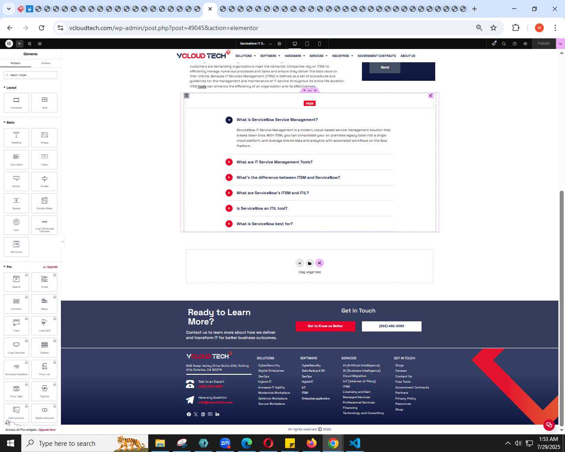
Task: Open Publish options dropdown arrow
Action: [x=561, y=44]
